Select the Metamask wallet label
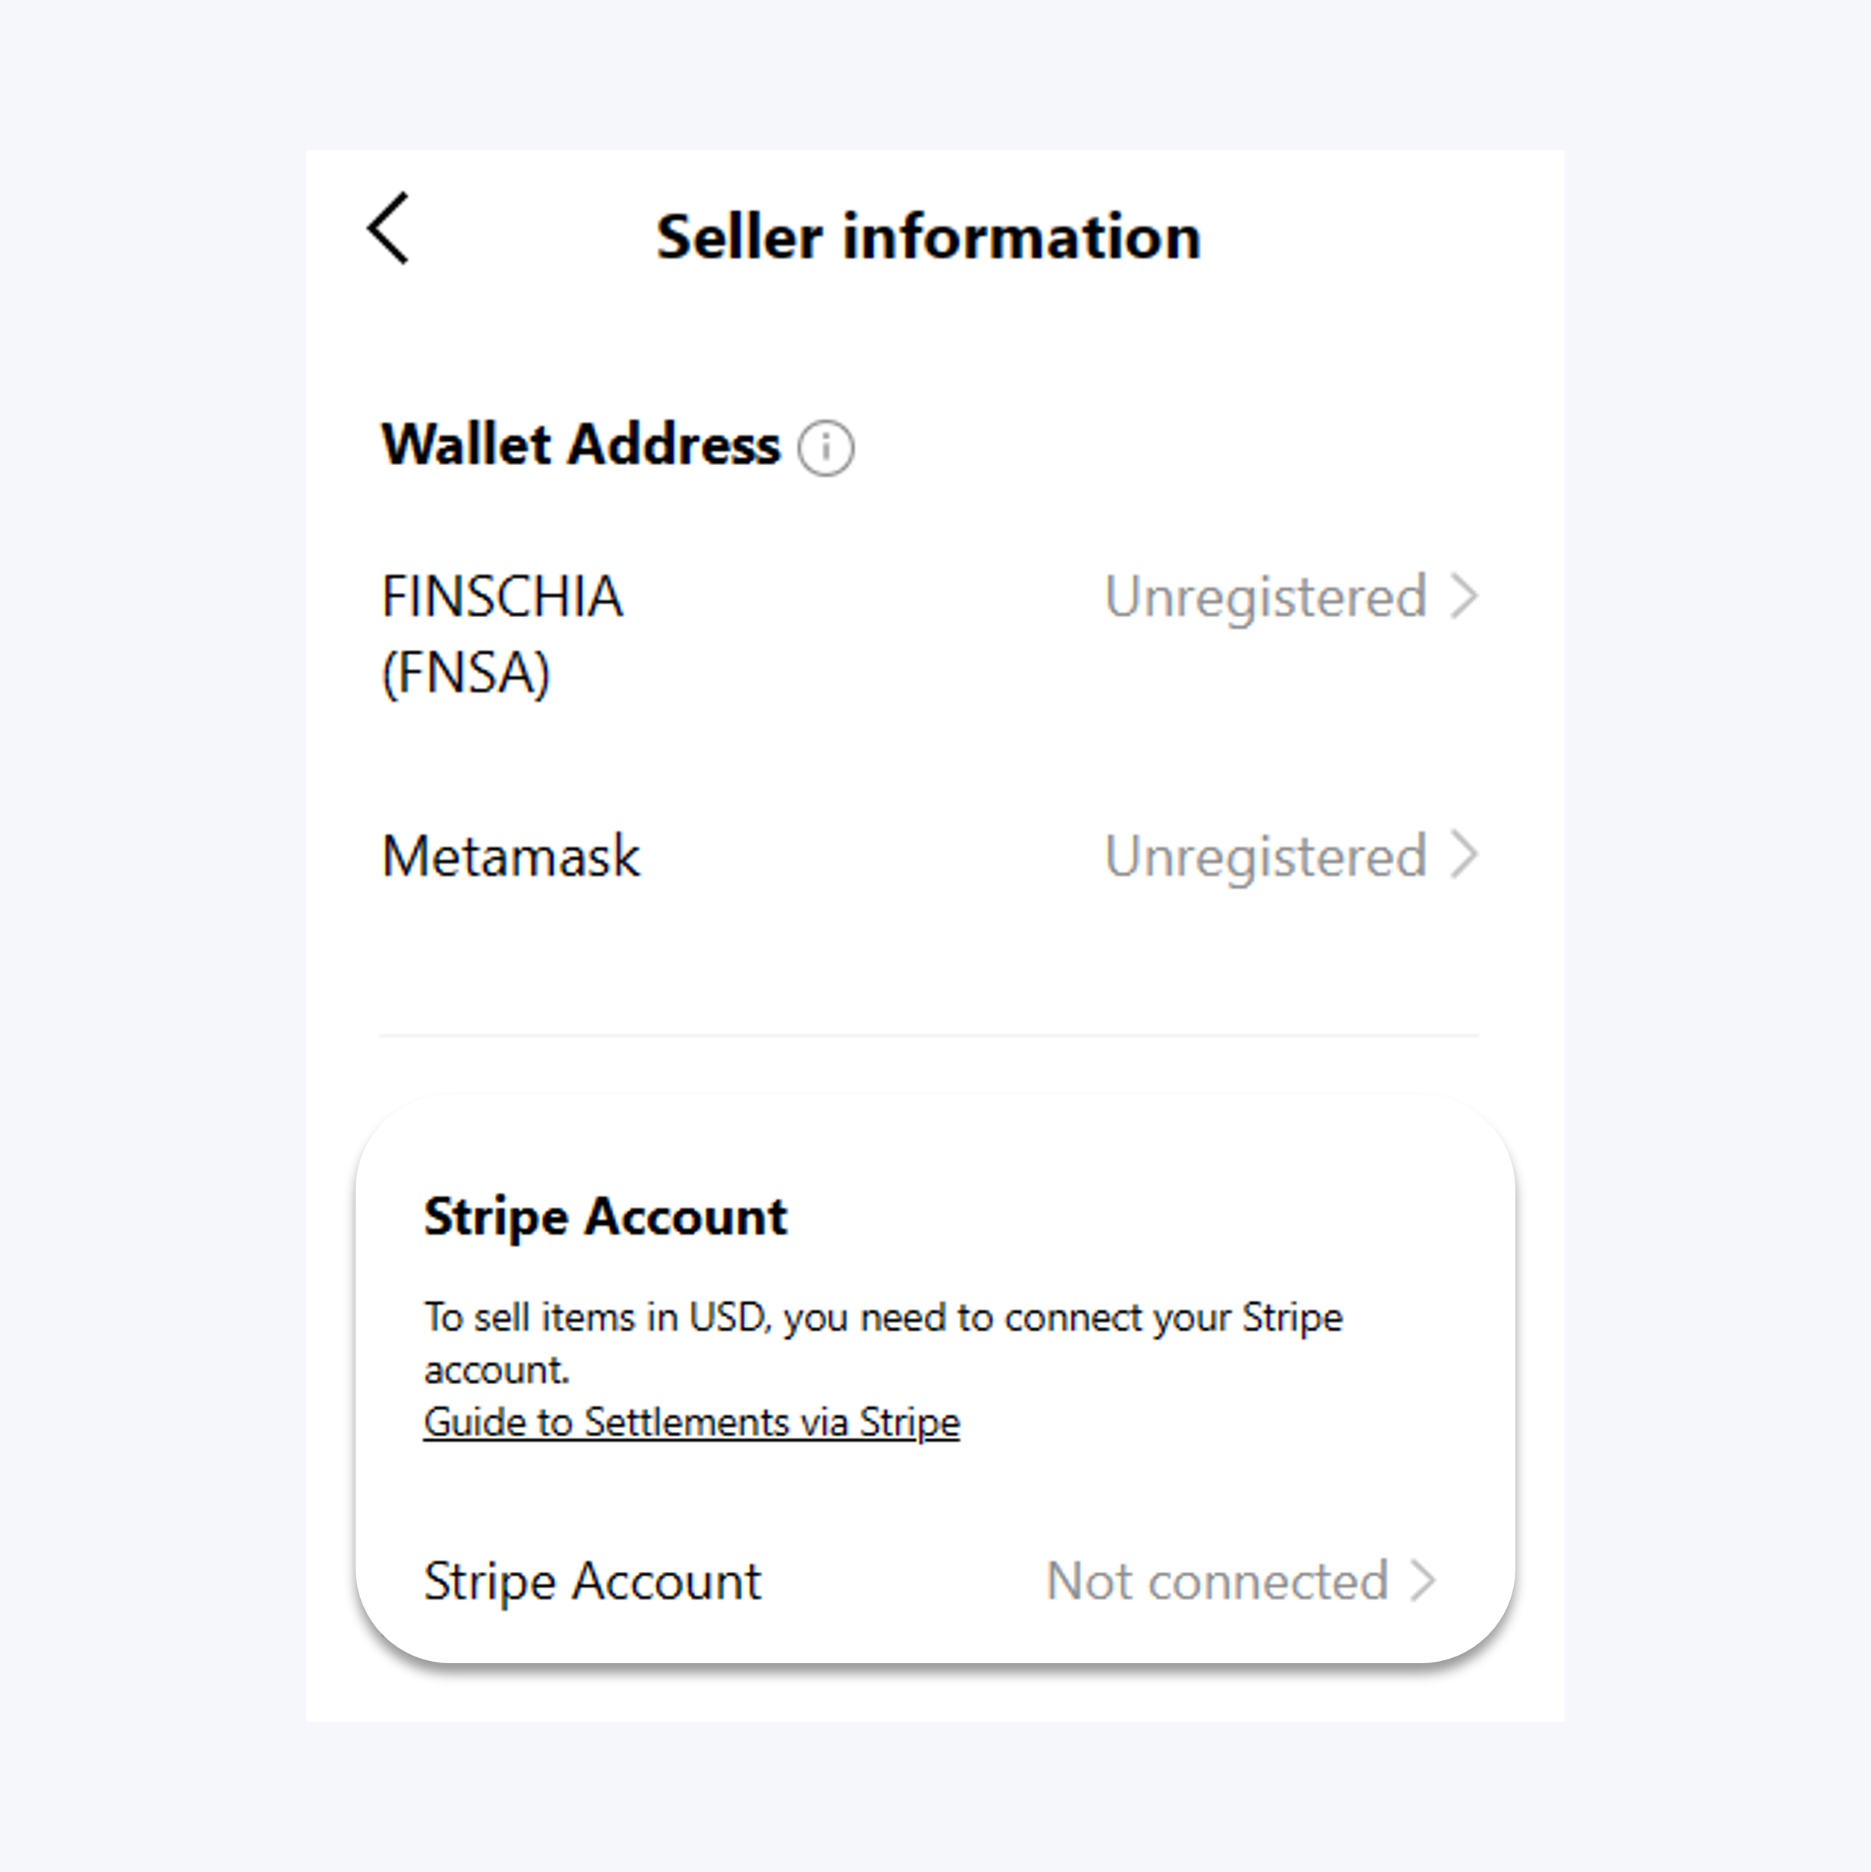The width and height of the screenshot is (1871, 1872). pyautogui.click(x=511, y=856)
